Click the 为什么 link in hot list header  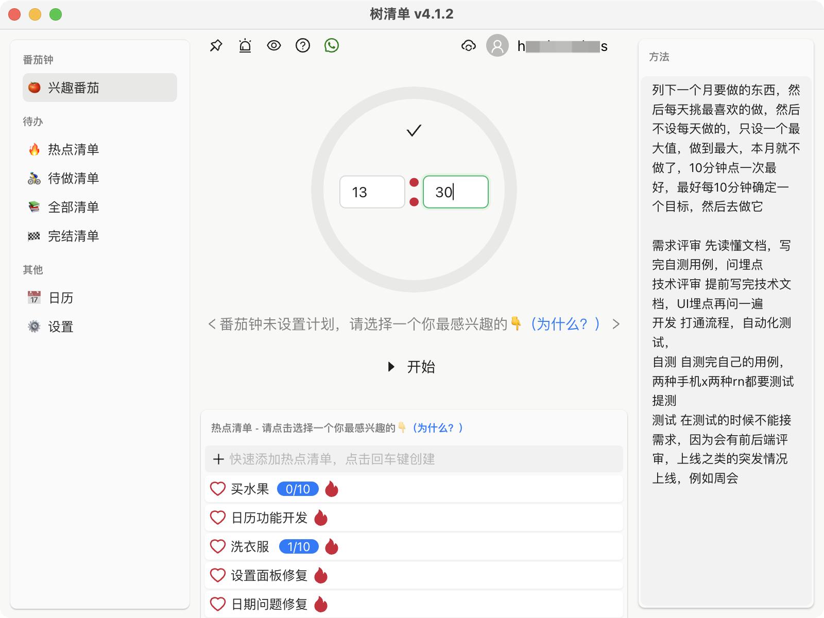[437, 428]
